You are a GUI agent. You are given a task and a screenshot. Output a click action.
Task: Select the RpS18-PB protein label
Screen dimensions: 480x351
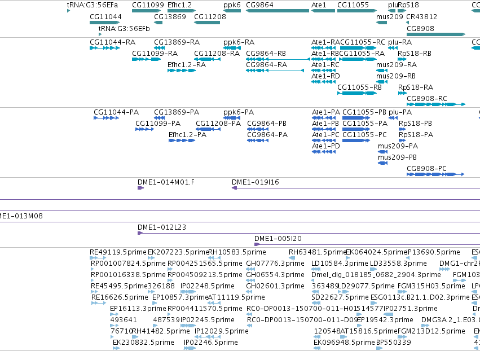point(415,124)
